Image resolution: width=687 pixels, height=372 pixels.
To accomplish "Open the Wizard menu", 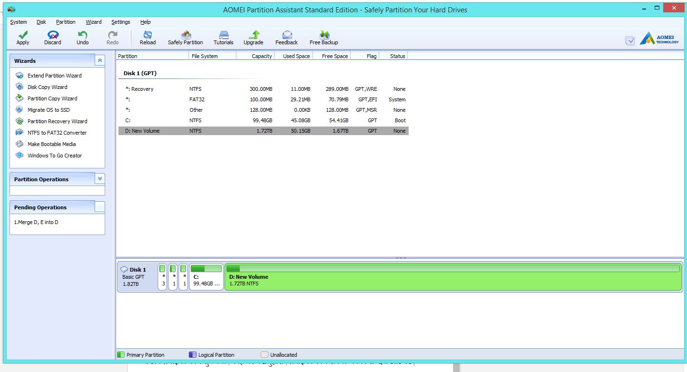I will [x=94, y=22].
